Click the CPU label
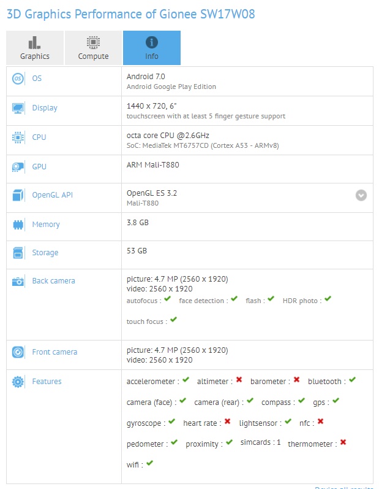The width and height of the screenshot is (379, 489). (39, 137)
